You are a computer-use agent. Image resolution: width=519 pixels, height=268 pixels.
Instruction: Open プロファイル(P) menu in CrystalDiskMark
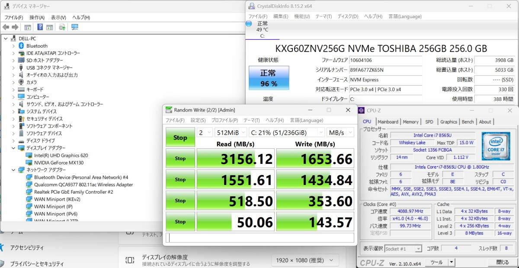tap(224, 120)
